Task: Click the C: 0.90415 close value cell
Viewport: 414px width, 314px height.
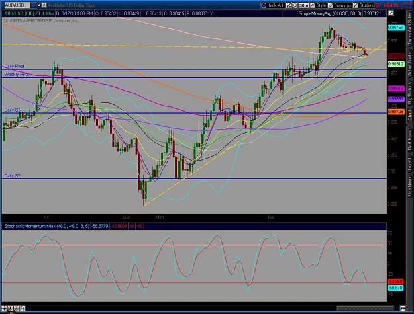Action: (x=174, y=13)
